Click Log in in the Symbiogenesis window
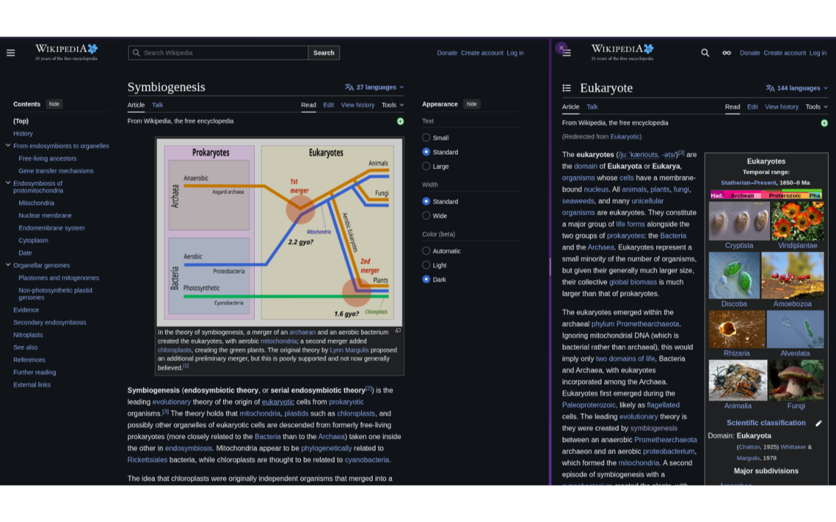The width and height of the screenshot is (836, 522). pos(515,53)
